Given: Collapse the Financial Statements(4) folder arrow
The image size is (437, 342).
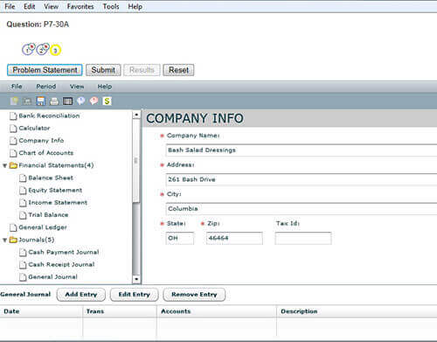Looking at the screenshot, I should 4,165.
